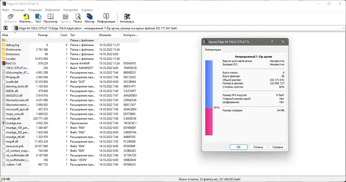Click the Извлечь toolbar icon

(26, 18)
